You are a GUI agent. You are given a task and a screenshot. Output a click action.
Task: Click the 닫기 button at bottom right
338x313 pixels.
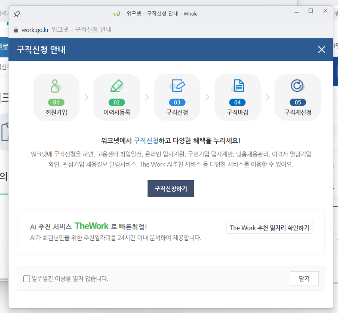(304, 278)
